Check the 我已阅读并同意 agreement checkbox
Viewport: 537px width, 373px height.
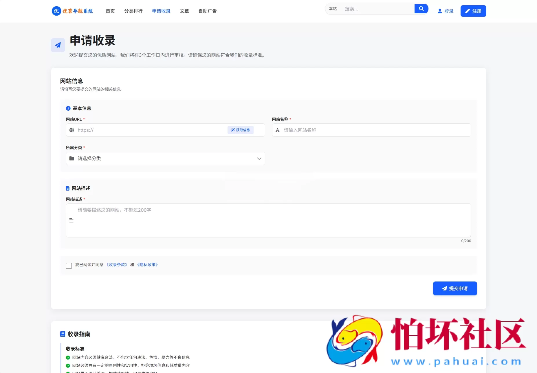(69, 266)
